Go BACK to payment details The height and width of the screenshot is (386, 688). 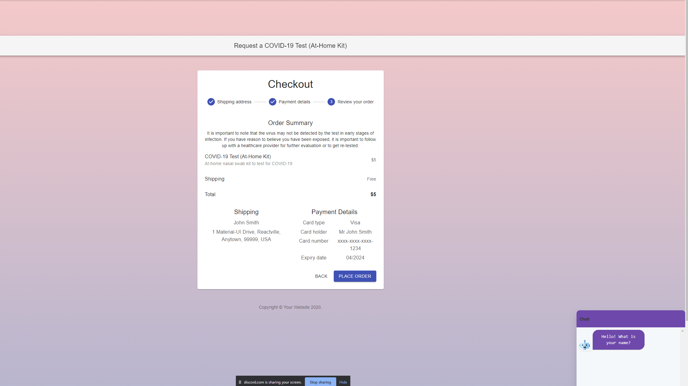pyautogui.click(x=321, y=276)
